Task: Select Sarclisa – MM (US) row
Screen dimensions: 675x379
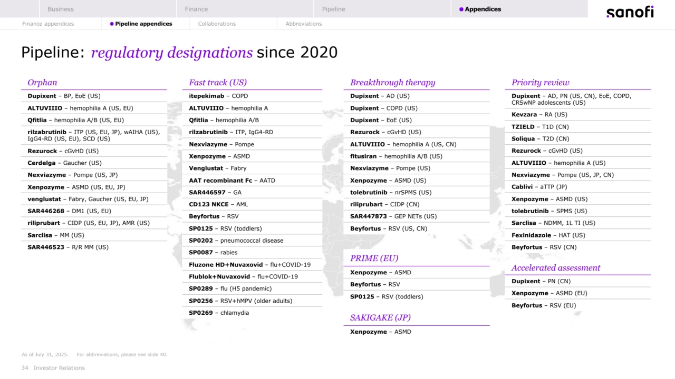Action: coord(94,235)
